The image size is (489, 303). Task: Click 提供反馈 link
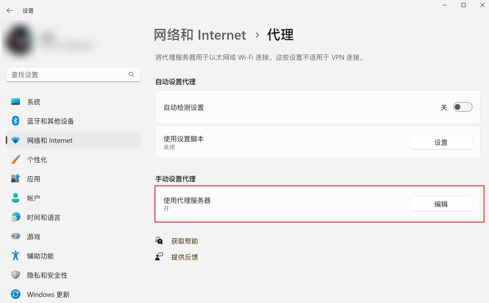click(184, 257)
